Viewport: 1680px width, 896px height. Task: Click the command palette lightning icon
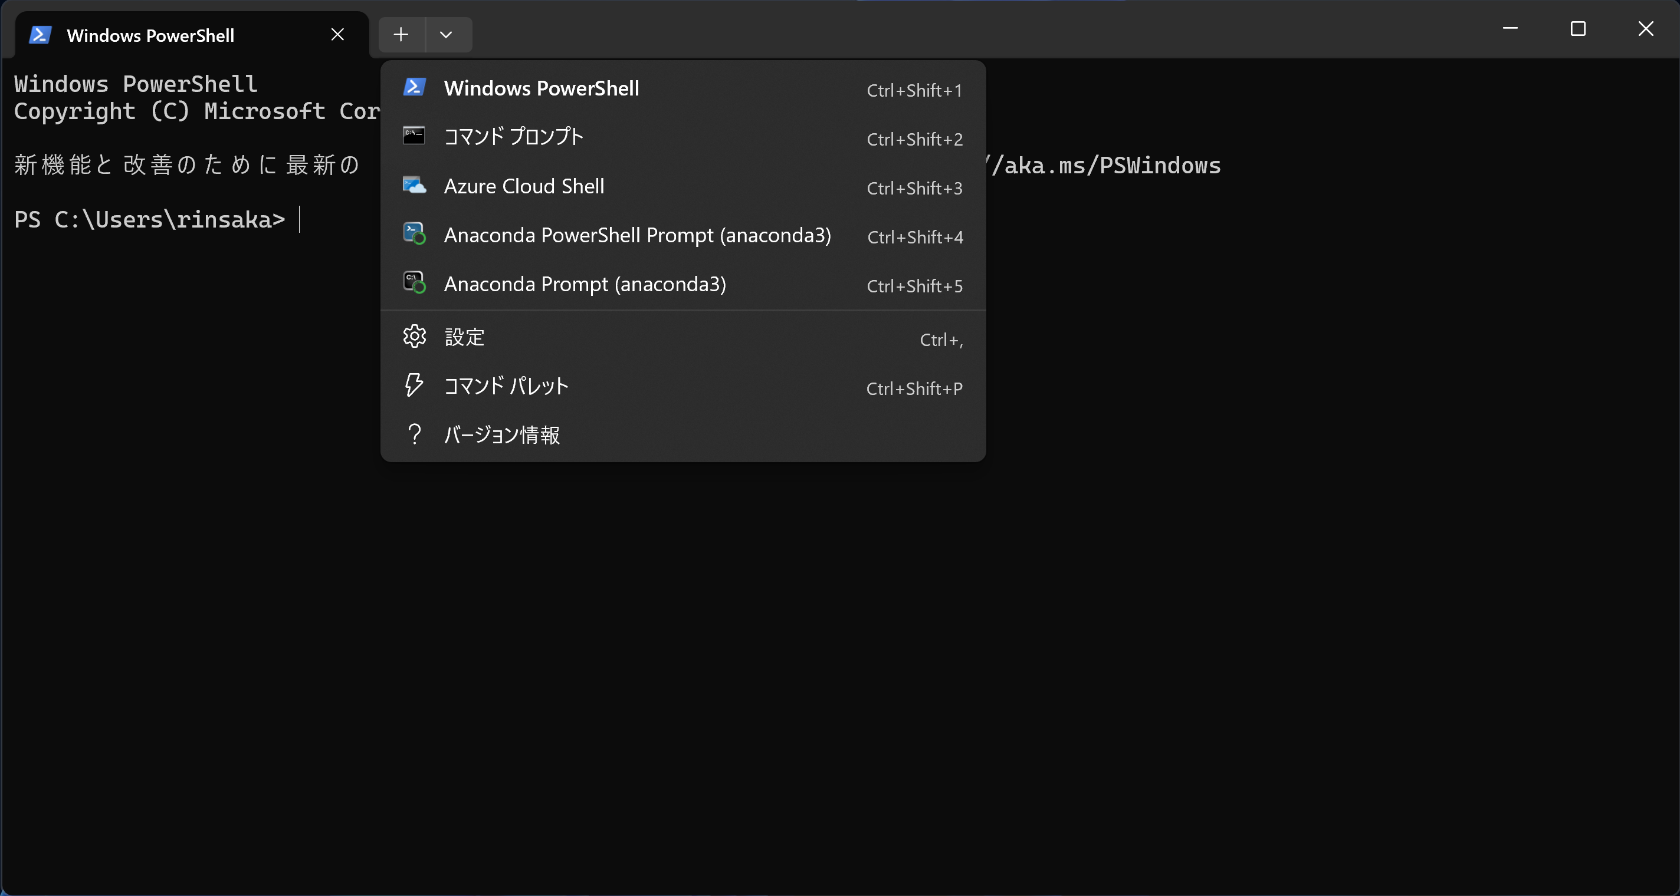click(x=414, y=385)
